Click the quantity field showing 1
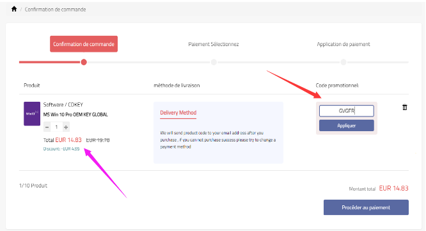The image size is (426, 231). 56,127
